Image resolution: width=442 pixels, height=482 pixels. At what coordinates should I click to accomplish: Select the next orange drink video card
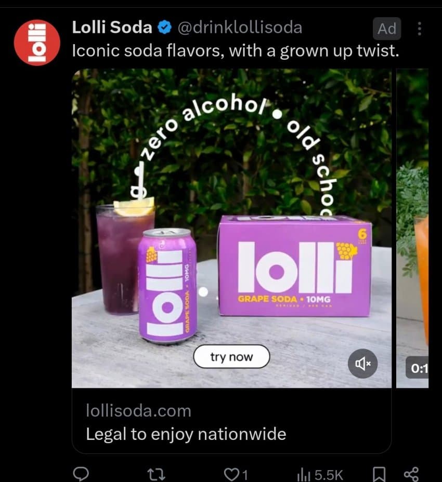click(412, 228)
